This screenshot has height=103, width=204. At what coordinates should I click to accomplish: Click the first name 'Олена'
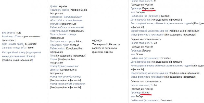(139, 54)
